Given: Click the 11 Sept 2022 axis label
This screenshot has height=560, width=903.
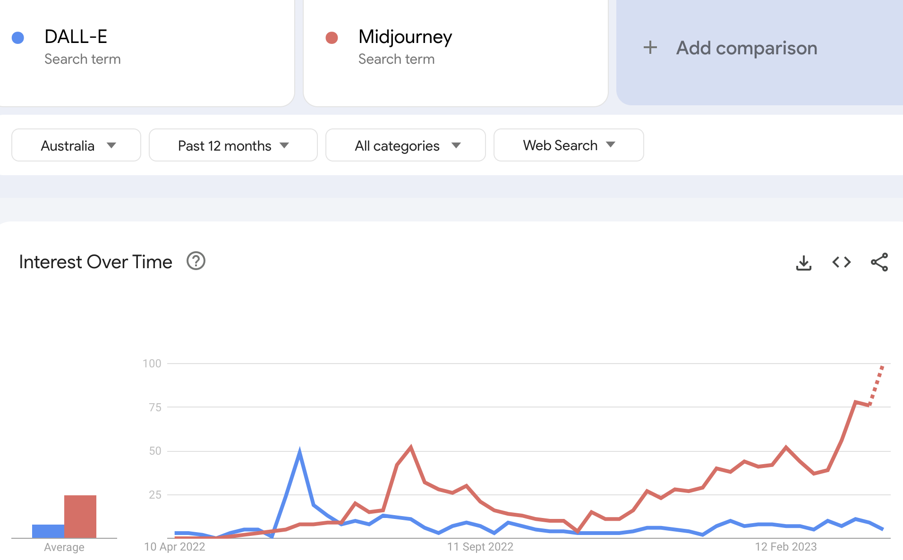Looking at the screenshot, I should click(x=480, y=547).
